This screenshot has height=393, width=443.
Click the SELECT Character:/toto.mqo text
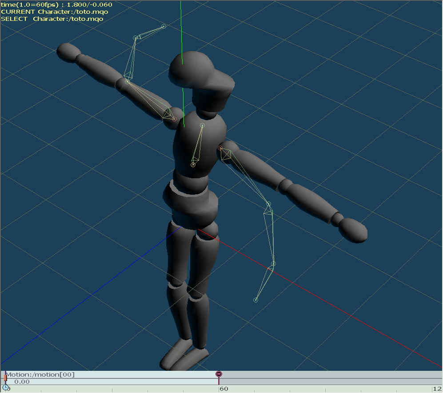pyautogui.click(x=52, y=19)
